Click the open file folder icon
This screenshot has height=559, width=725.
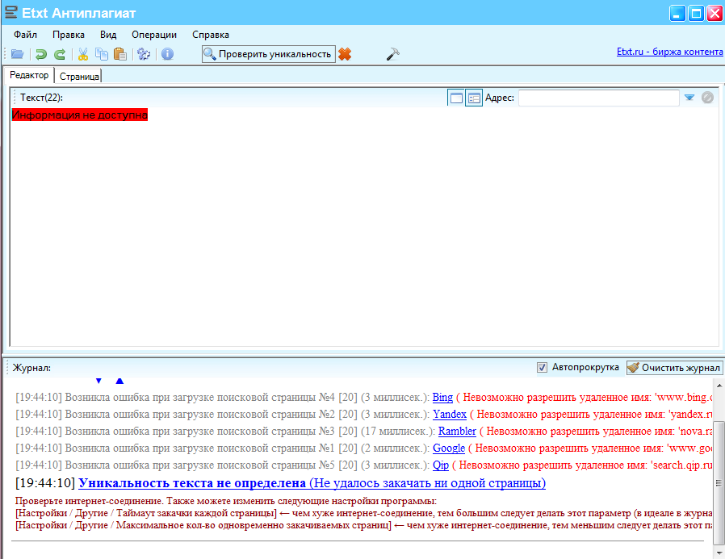coord(17,54)
